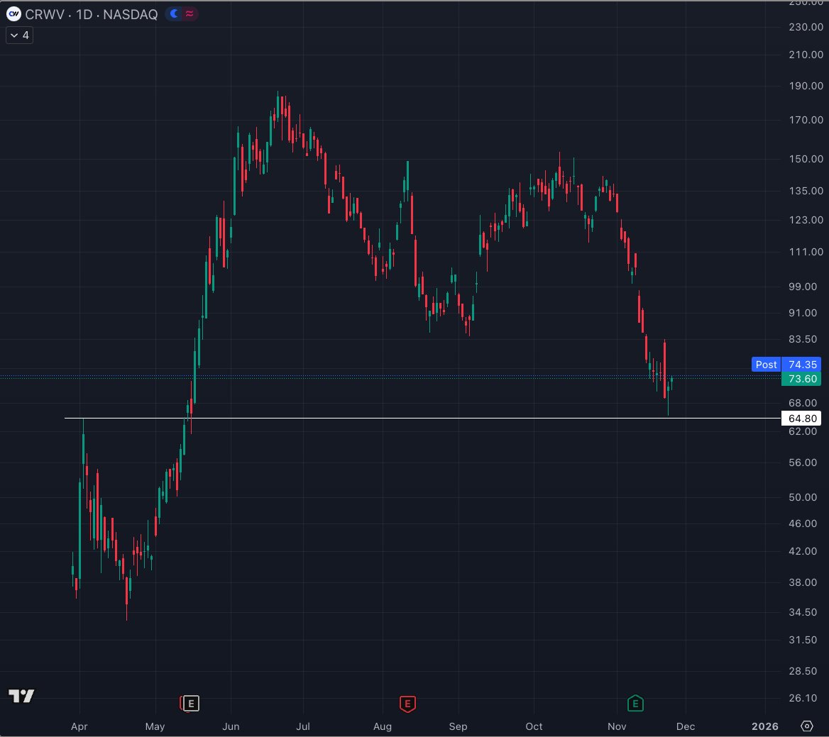This screenshot has width=829, height=737.
Task: Click the Apr label on time axis
Action: pyautogui.click(x=79, y=726)
